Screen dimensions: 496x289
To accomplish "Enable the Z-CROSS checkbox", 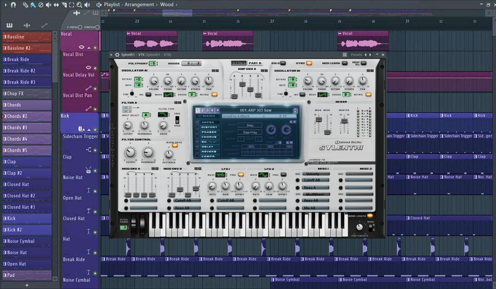I will point(80,27).
